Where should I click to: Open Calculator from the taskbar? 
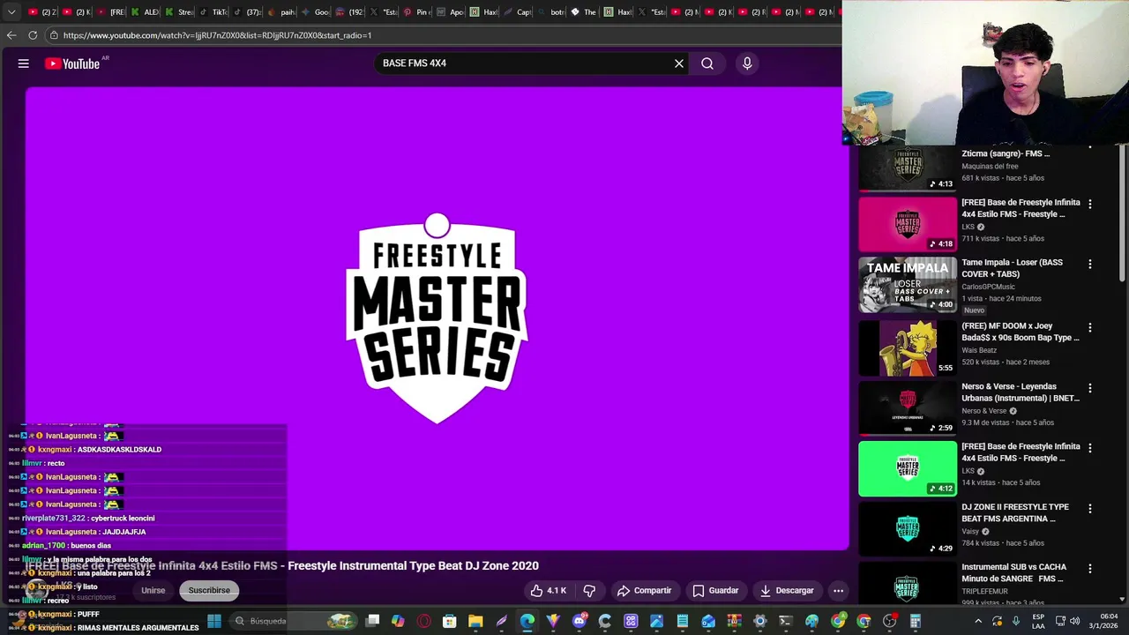point(915,621)
